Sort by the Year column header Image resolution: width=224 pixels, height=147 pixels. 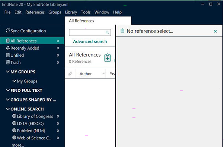coord(112,74)
